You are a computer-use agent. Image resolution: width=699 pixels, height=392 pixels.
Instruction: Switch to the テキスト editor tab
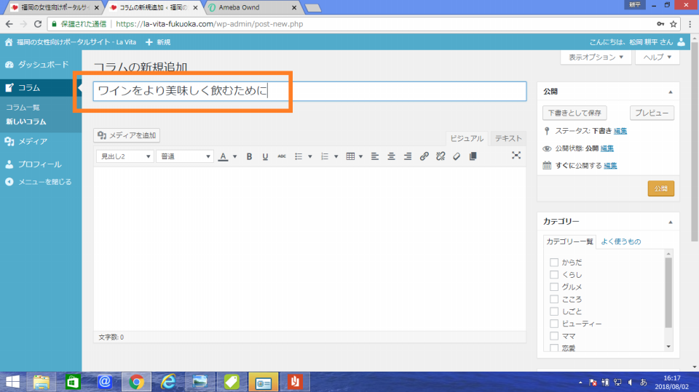(508, 138)
